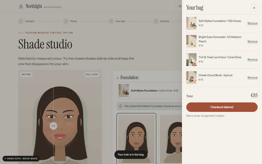Screen dimensions: 262x164
Task: Go to the Your skin step checkmark
Action: [111, 21]
